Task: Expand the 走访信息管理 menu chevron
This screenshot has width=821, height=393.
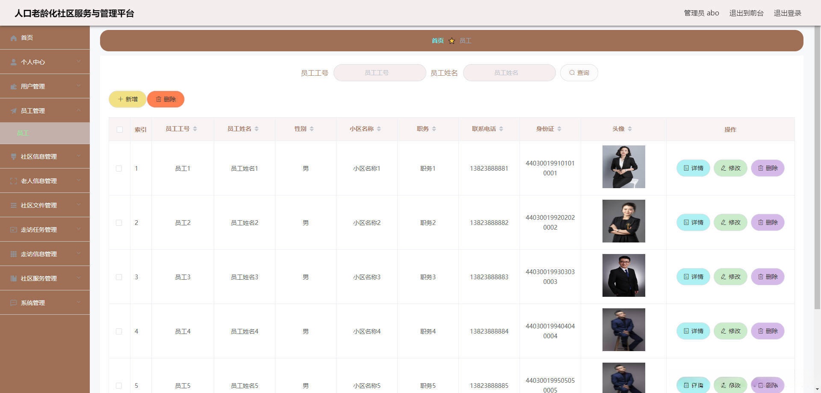Action: click(x=79, y=254)
